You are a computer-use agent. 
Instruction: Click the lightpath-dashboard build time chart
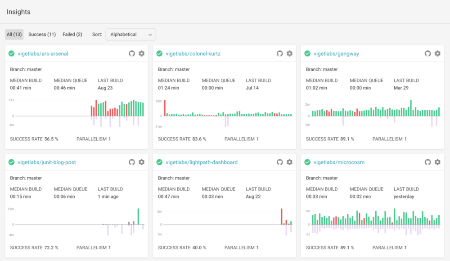[225, 222]
